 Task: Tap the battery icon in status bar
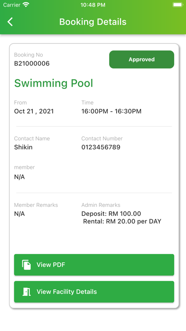click(178, 5)
